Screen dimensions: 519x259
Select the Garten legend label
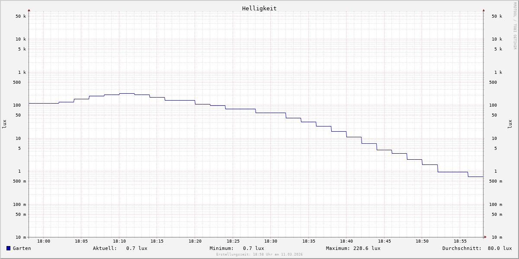click(22, 248)
